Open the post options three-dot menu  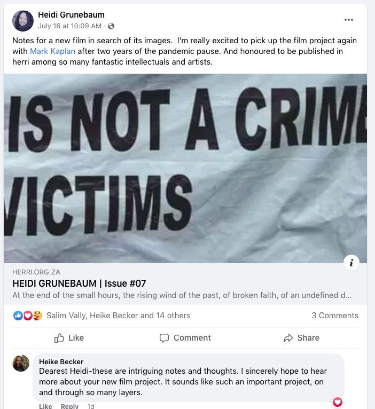(349, 20)
